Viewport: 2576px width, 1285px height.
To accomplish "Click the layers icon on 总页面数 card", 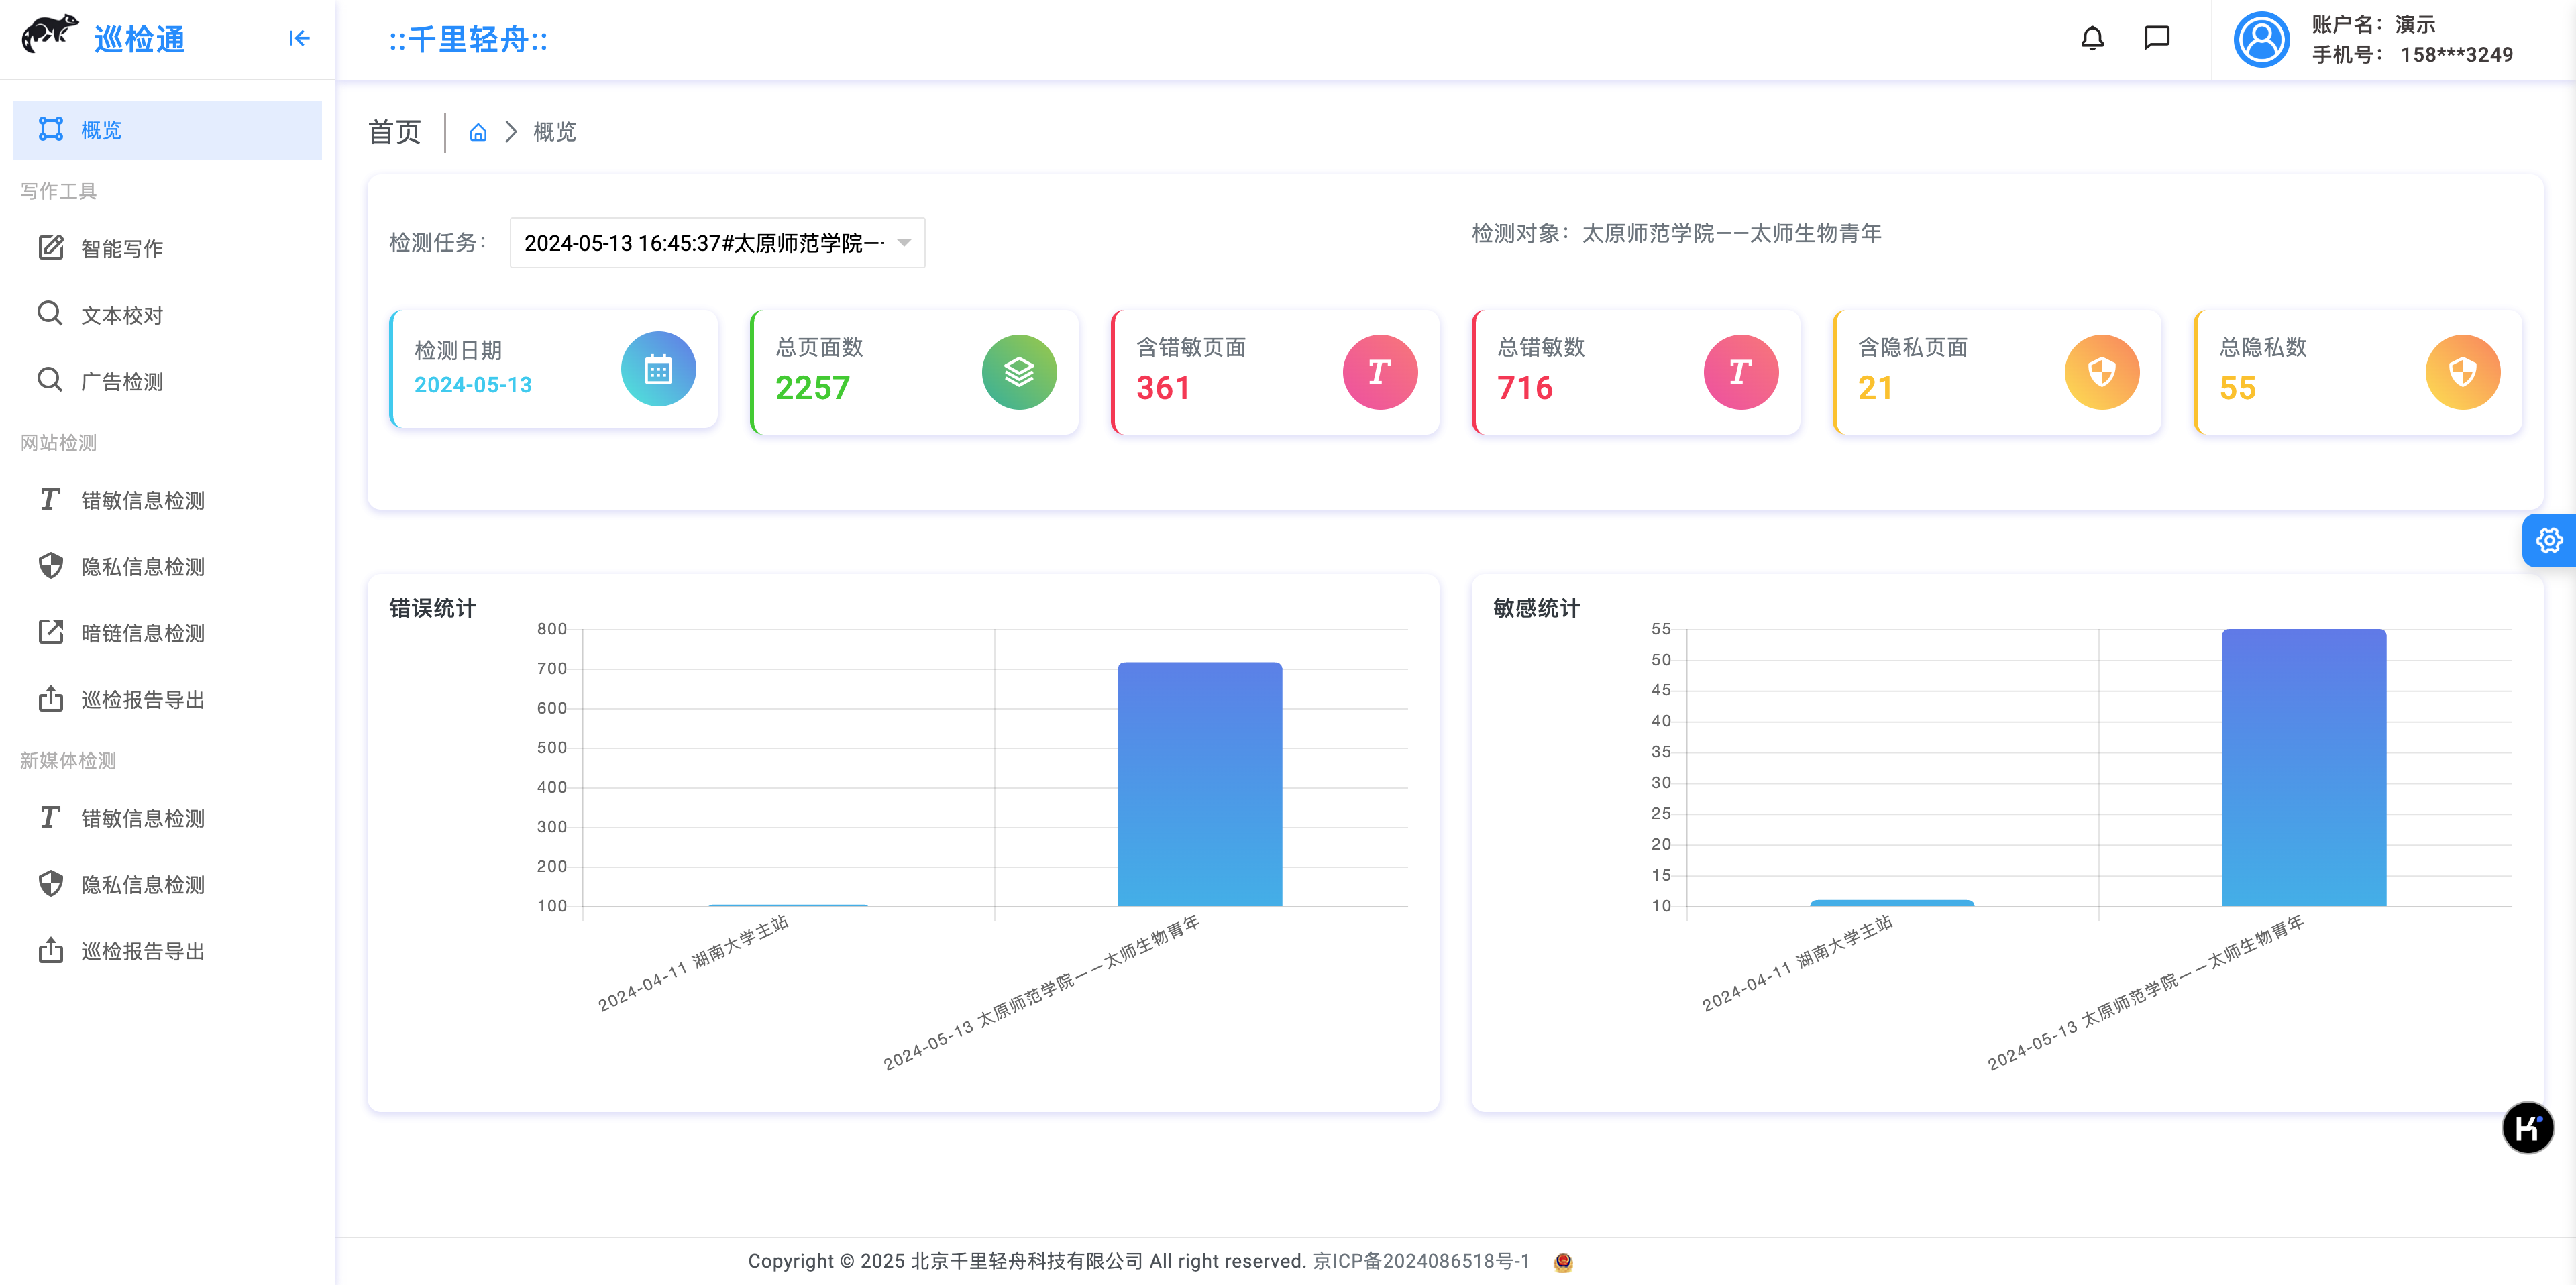I will [1019, 372].
